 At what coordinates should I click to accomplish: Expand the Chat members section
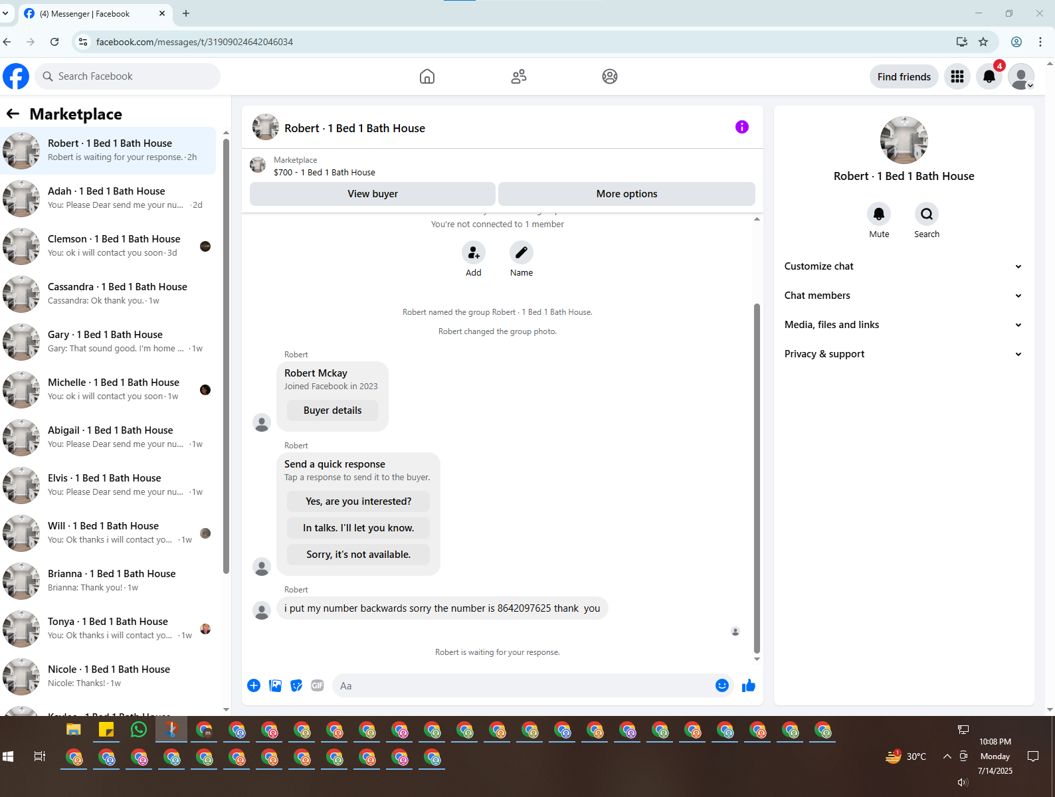(904, 296)
